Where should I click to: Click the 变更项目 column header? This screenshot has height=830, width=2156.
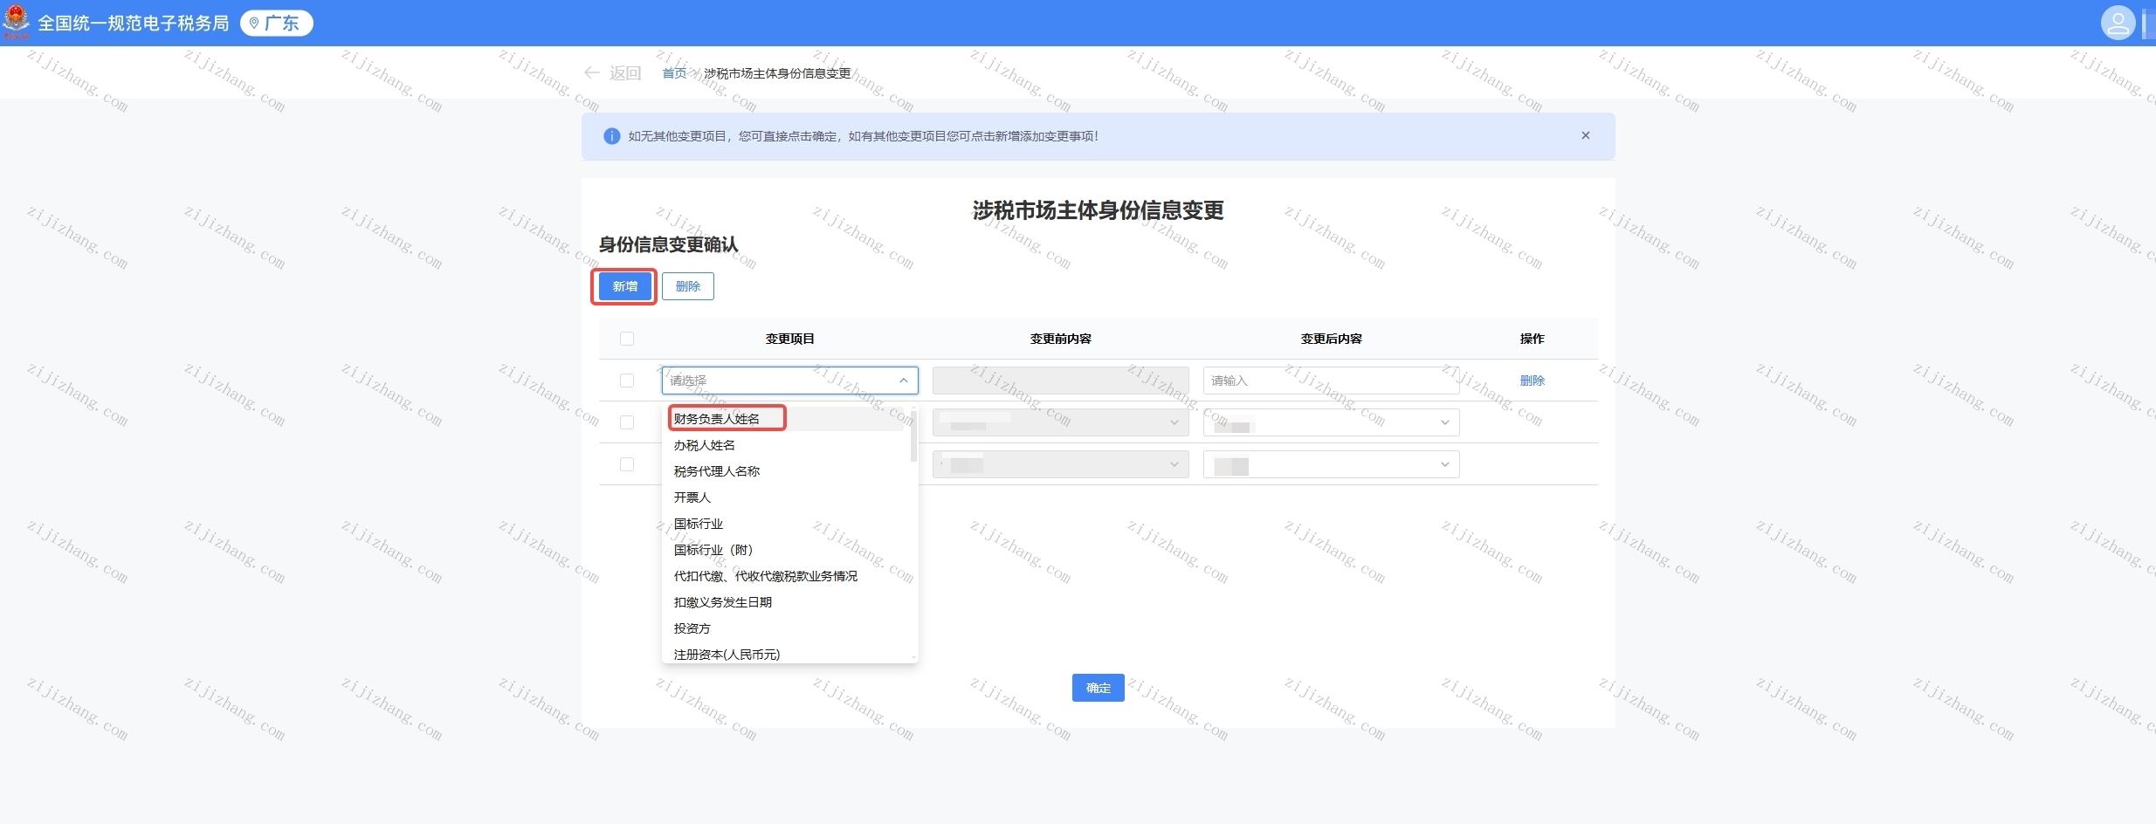coord(789,339)
